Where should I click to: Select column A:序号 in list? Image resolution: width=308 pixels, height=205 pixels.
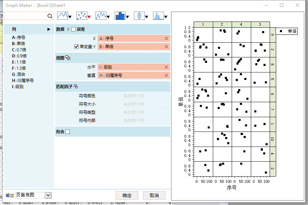19,38
